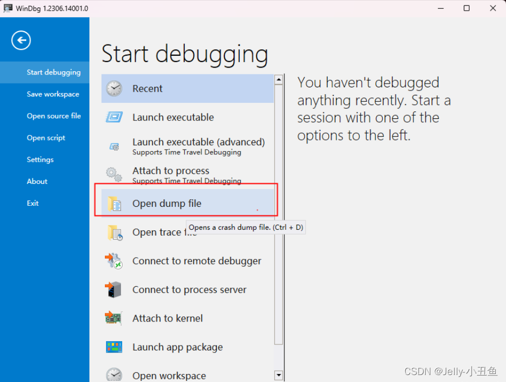Click the debugging options scrollbar thumb
The width and height of the screenshot is (506, 382).
[x=278, y=215]
